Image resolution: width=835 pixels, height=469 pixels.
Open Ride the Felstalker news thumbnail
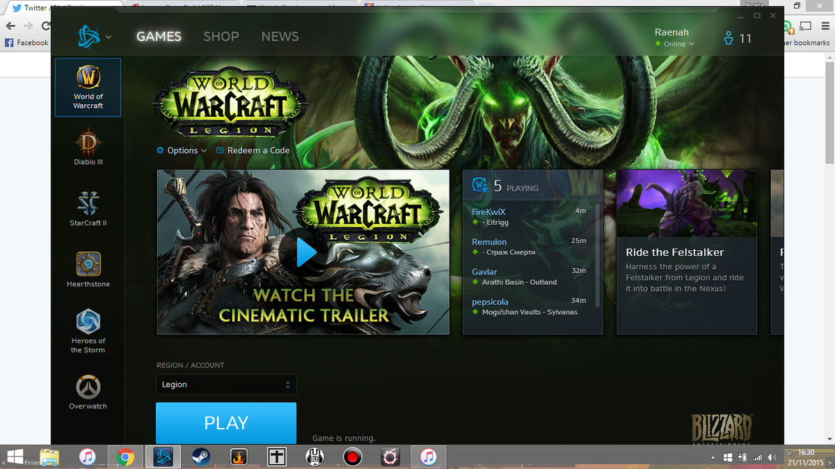(x=687, y=204)
